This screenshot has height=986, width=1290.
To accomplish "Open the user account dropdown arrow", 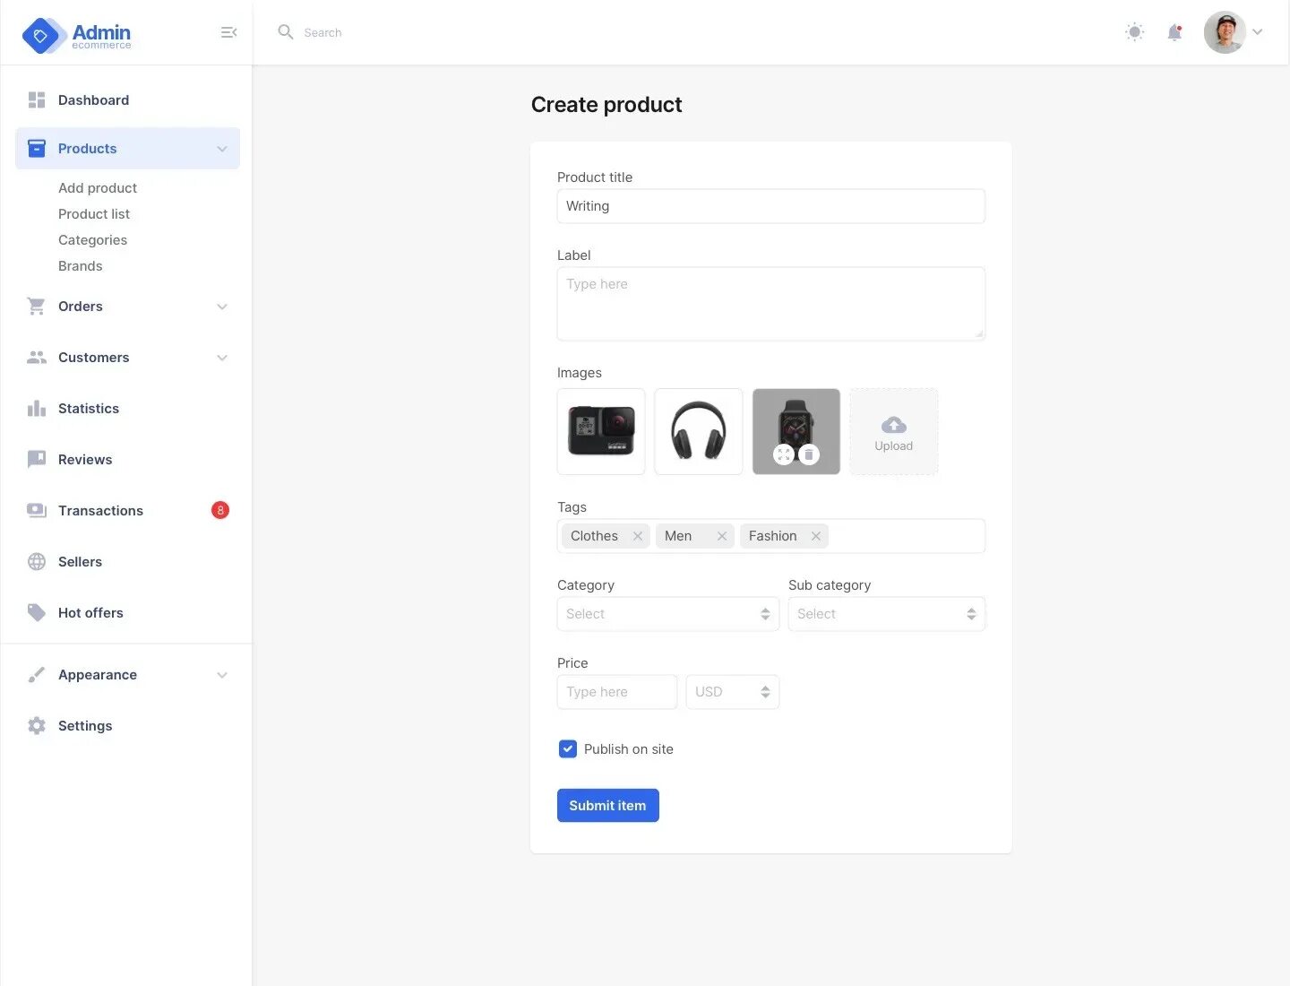I will click(x=1258, y=32).
